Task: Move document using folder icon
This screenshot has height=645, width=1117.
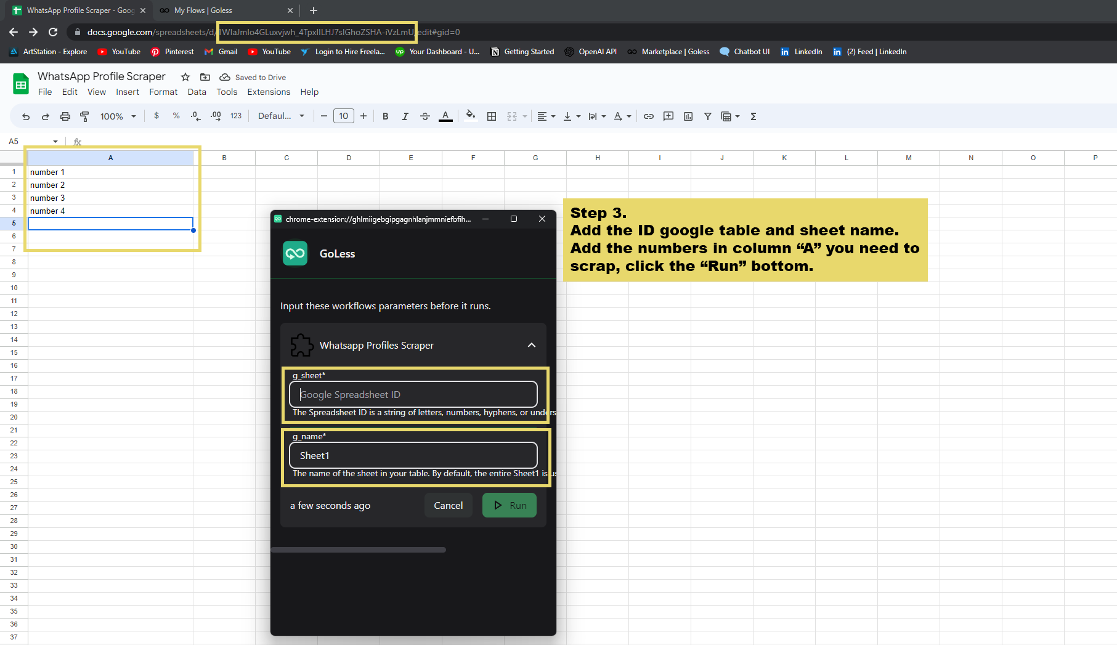Action: (x=205, y=77)
